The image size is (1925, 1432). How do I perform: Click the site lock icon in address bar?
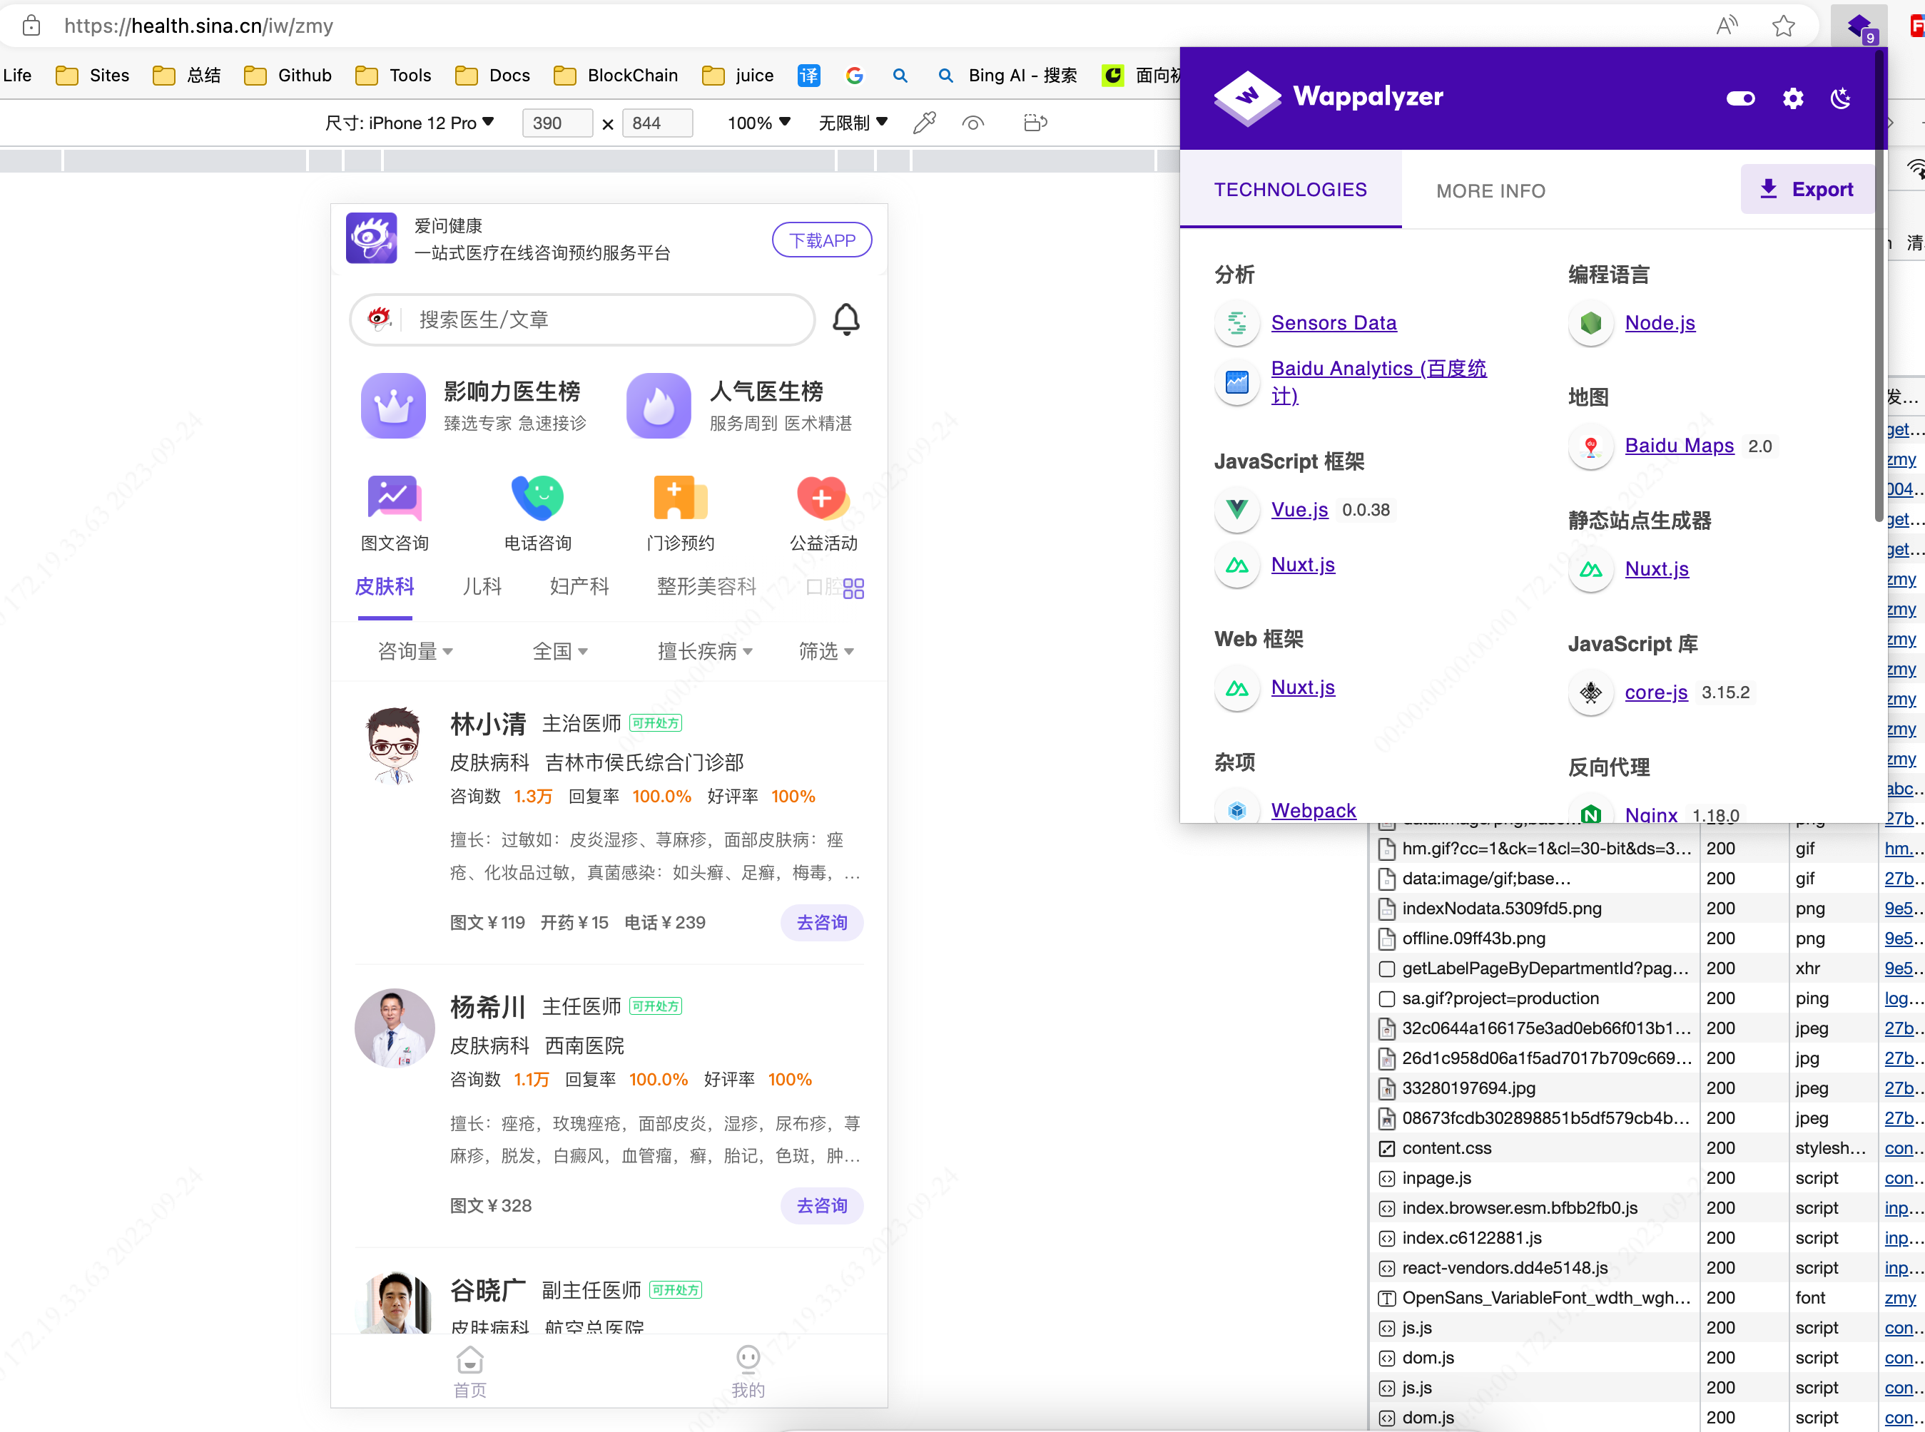(x=31, y=26)
